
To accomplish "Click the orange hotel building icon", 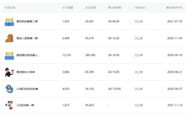I will click(x=9, y=38).
